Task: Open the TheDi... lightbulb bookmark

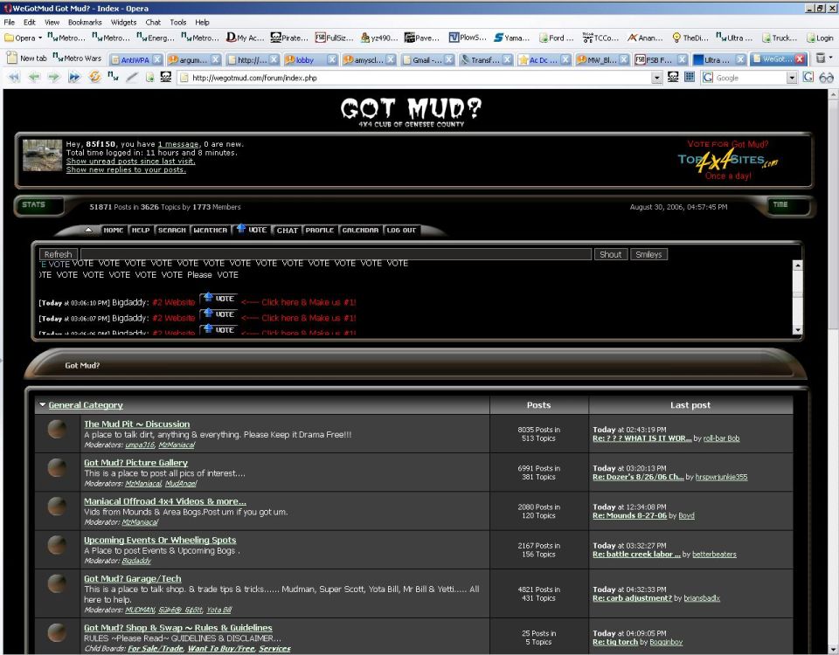Action: coord(690,38)
